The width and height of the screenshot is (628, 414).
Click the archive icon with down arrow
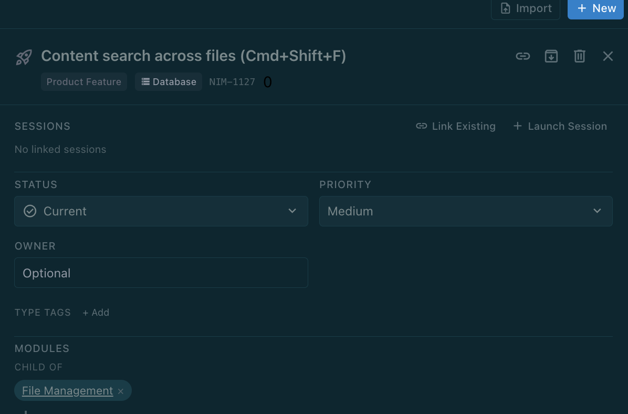[x=551, y=56]
